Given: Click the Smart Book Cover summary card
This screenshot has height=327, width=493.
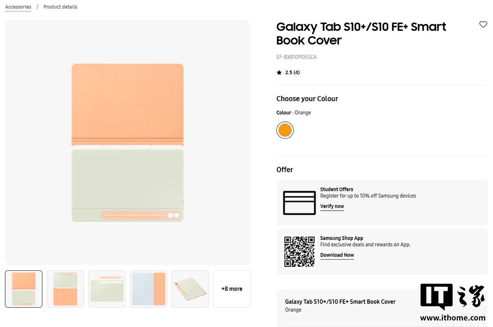Looking at the screenshot, I should coord(347,306).
